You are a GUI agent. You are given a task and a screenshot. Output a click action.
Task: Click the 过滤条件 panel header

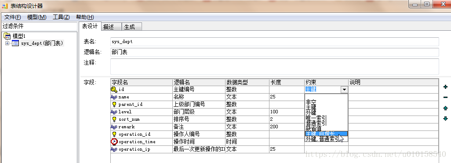39,26
